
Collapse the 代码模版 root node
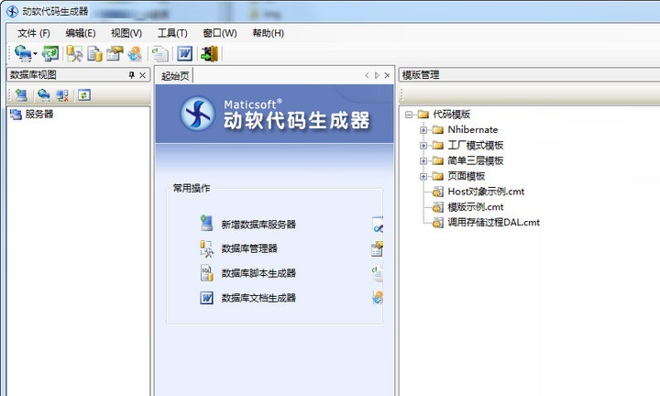tap(408, 114)
